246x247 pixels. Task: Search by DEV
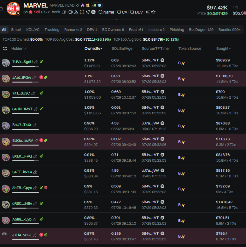137,12
